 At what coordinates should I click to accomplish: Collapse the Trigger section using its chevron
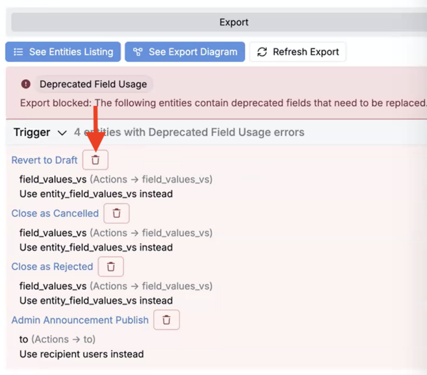pos(62,133)
